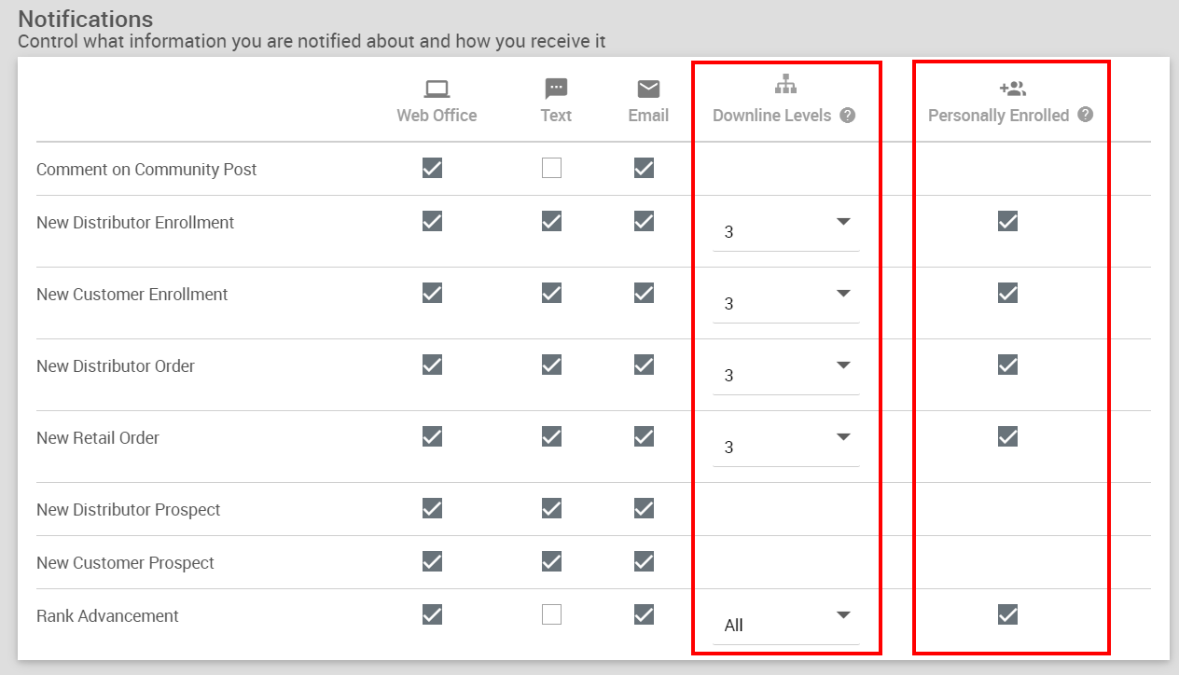
Task: Click the New Distributor Order row label
Action: 116,366
